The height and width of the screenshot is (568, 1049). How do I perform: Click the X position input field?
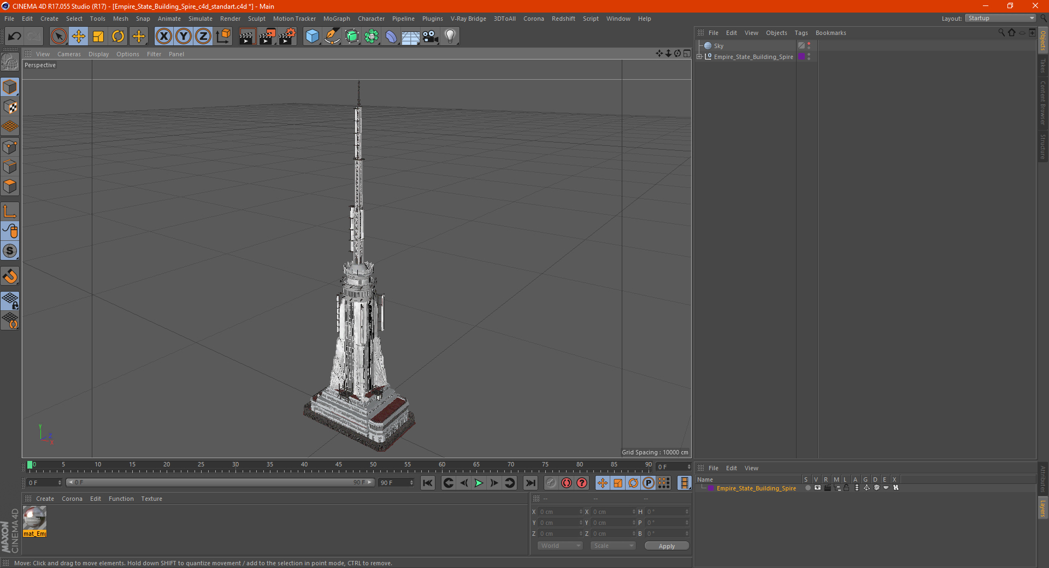click(560, 512)
